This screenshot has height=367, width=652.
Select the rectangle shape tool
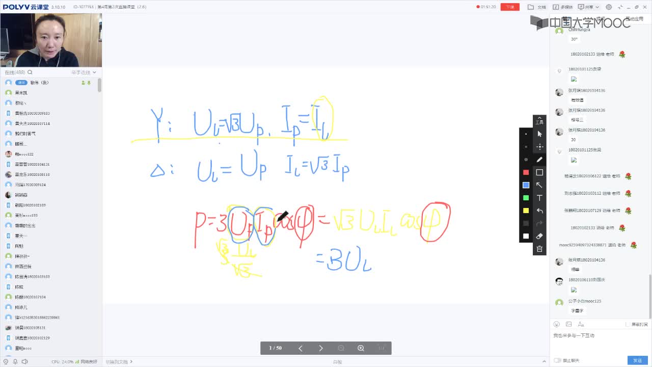539,172
